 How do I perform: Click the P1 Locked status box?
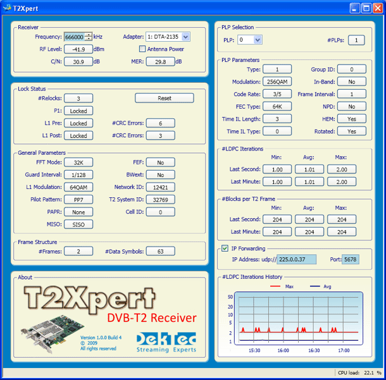coord(78,111)
